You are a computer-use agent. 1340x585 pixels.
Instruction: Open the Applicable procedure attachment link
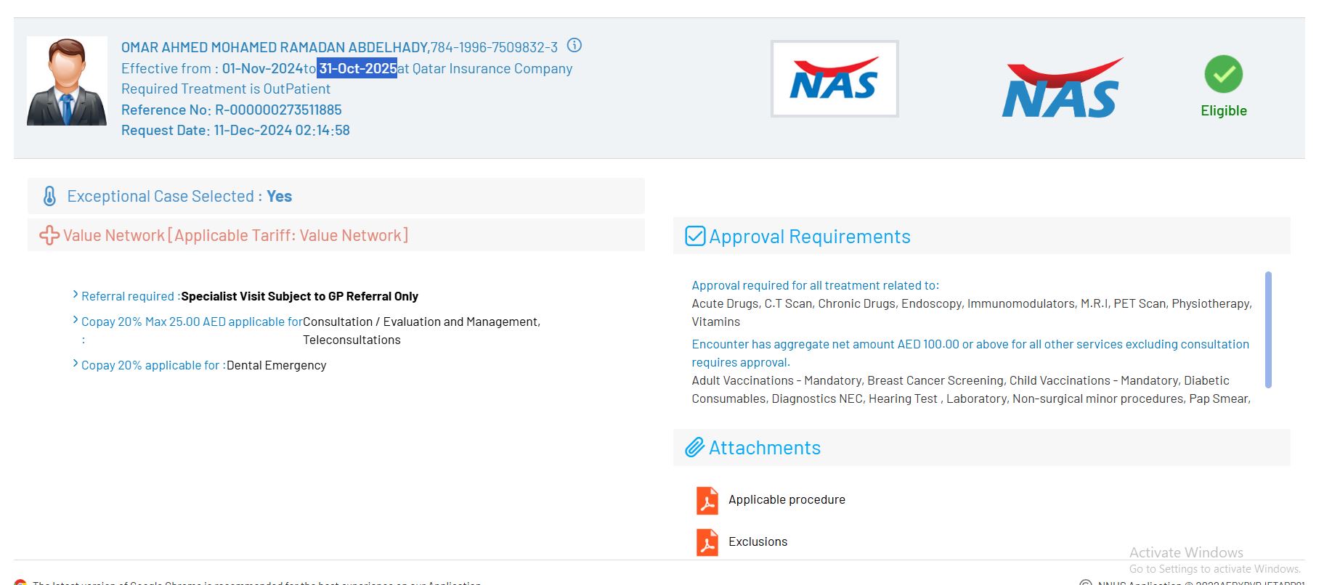pos(787,499)
